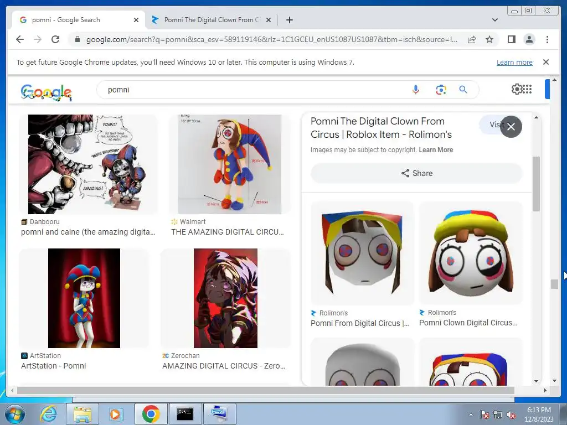567x425 pixels.
Task: Open the ArtStation Pomni image
Action: pyautogui.click(x=84, y=298)
